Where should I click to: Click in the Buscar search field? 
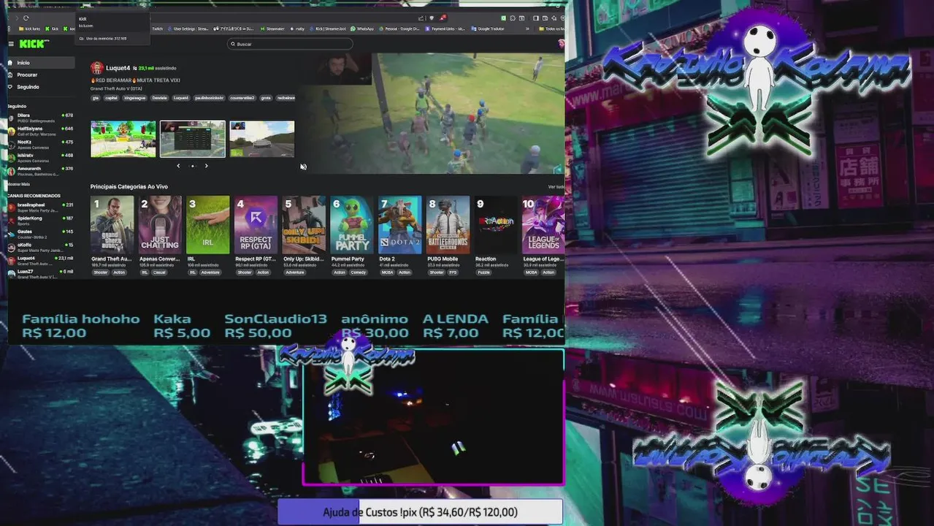tap(290, 44)
